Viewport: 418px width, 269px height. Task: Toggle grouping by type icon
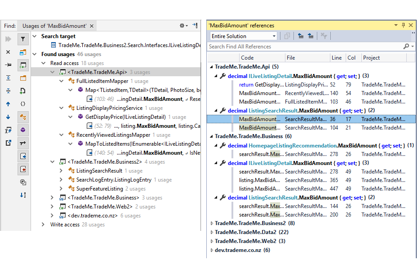(x=23, y=117)
